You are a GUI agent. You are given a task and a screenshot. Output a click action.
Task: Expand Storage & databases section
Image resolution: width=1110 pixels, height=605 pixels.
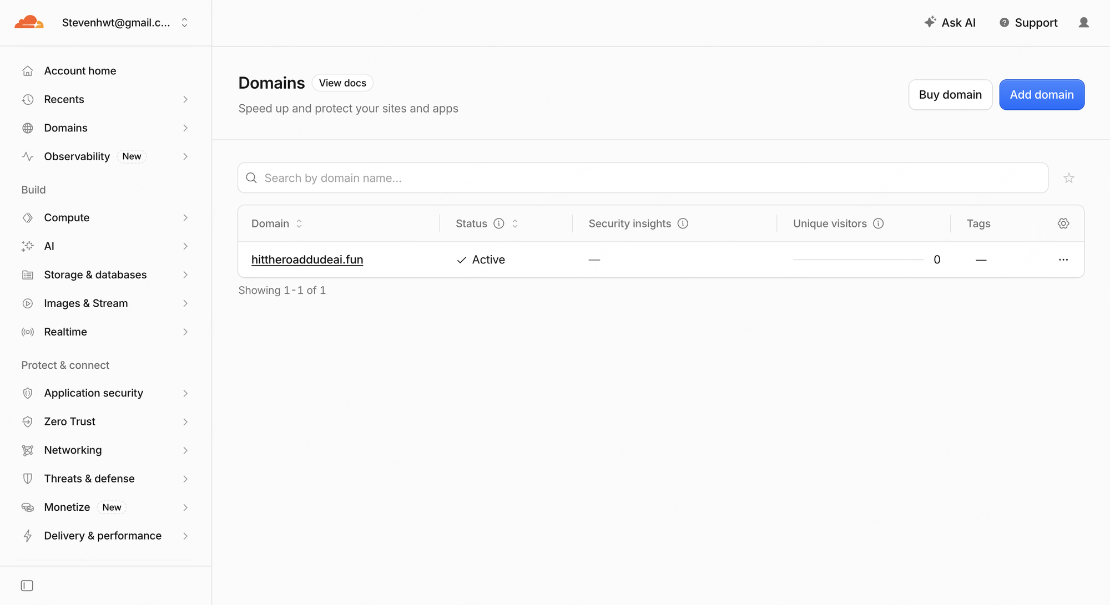coord(105,275)
